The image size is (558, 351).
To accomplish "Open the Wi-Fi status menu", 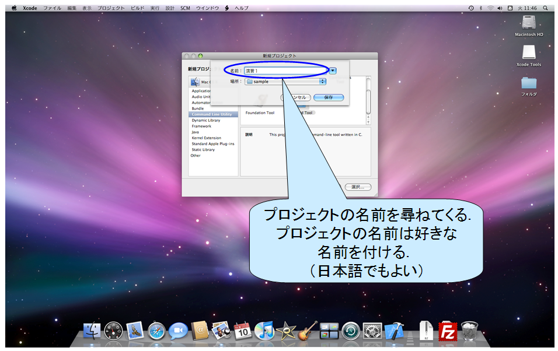I will (x=490, y=8).
